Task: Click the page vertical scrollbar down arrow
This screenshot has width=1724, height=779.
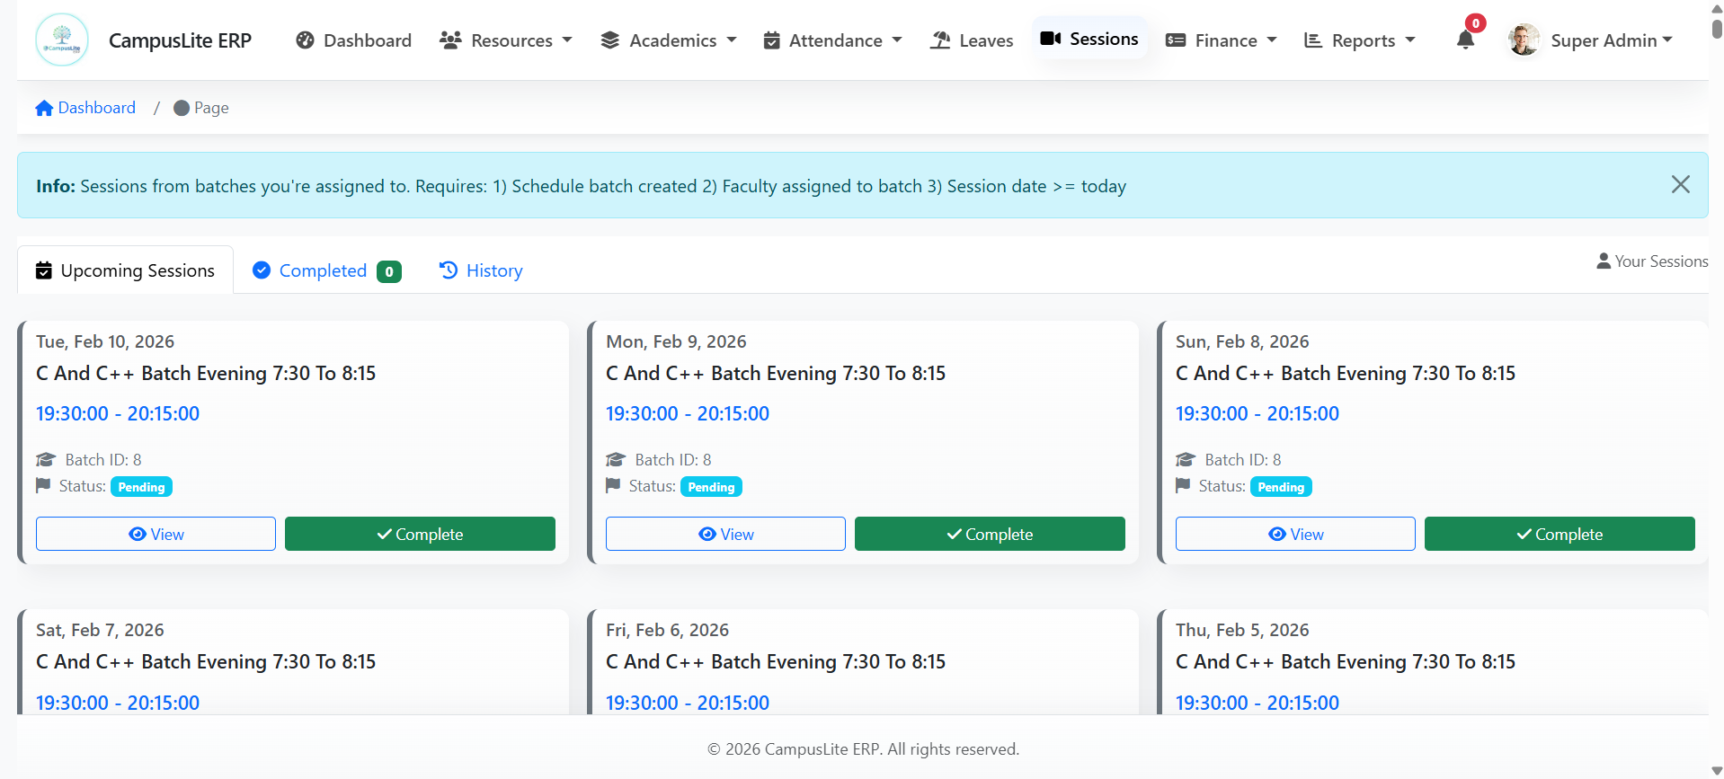Action: tap(1717, 770)
